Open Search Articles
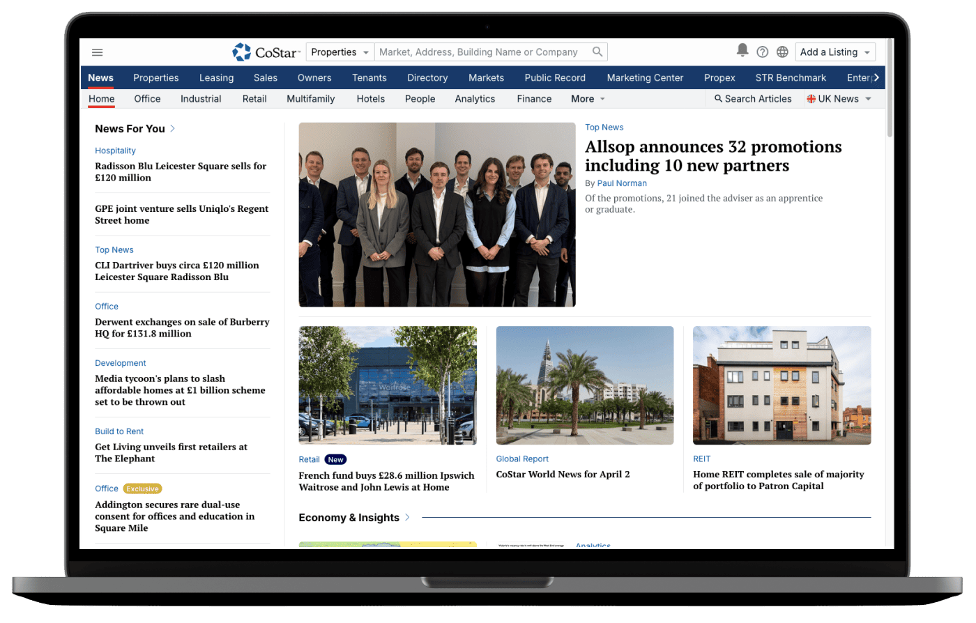 753,99
